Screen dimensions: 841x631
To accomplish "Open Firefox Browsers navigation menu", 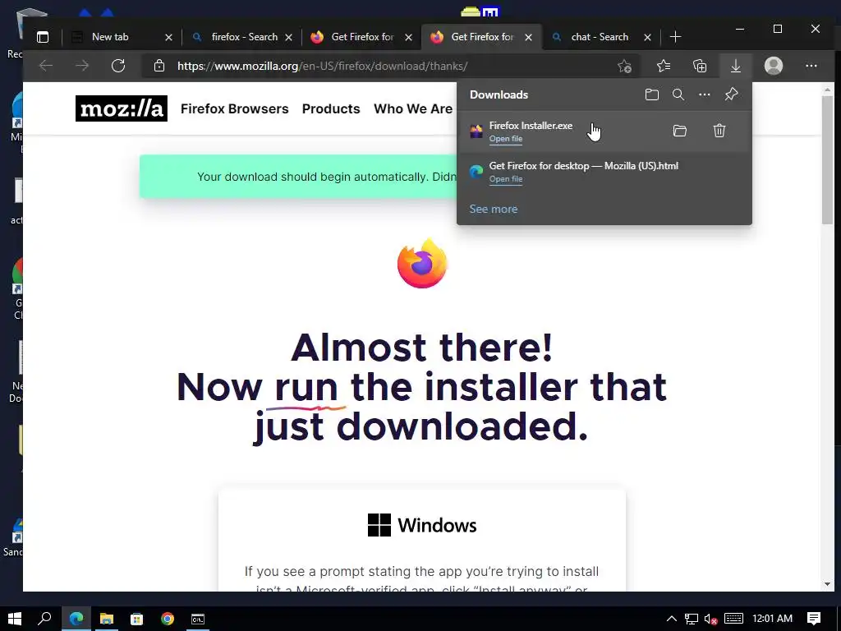I will coord(234,109).
